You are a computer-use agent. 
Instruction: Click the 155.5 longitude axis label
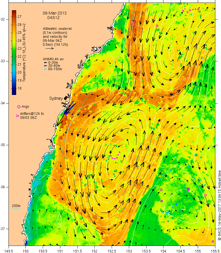215,251
